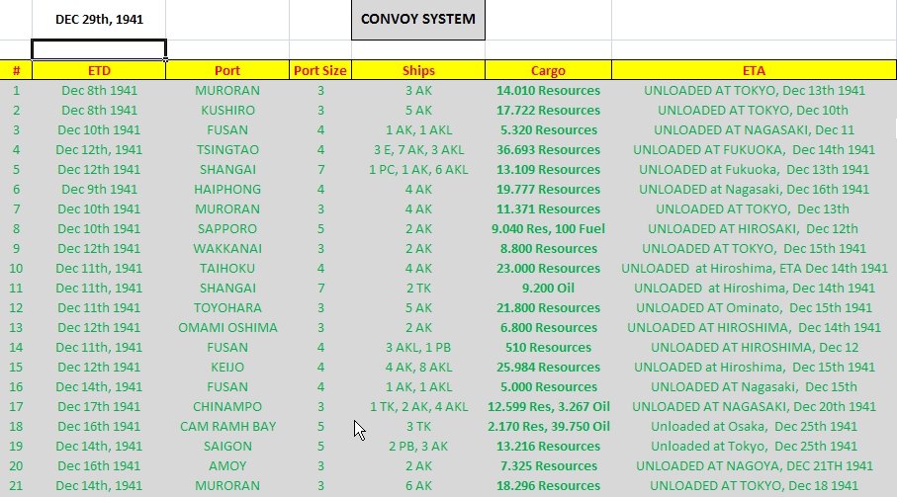
Task: Select ships cell 2 TK
Action: pos(418,288)
